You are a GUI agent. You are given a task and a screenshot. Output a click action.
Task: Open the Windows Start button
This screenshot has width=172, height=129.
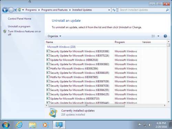pos(6,125)
